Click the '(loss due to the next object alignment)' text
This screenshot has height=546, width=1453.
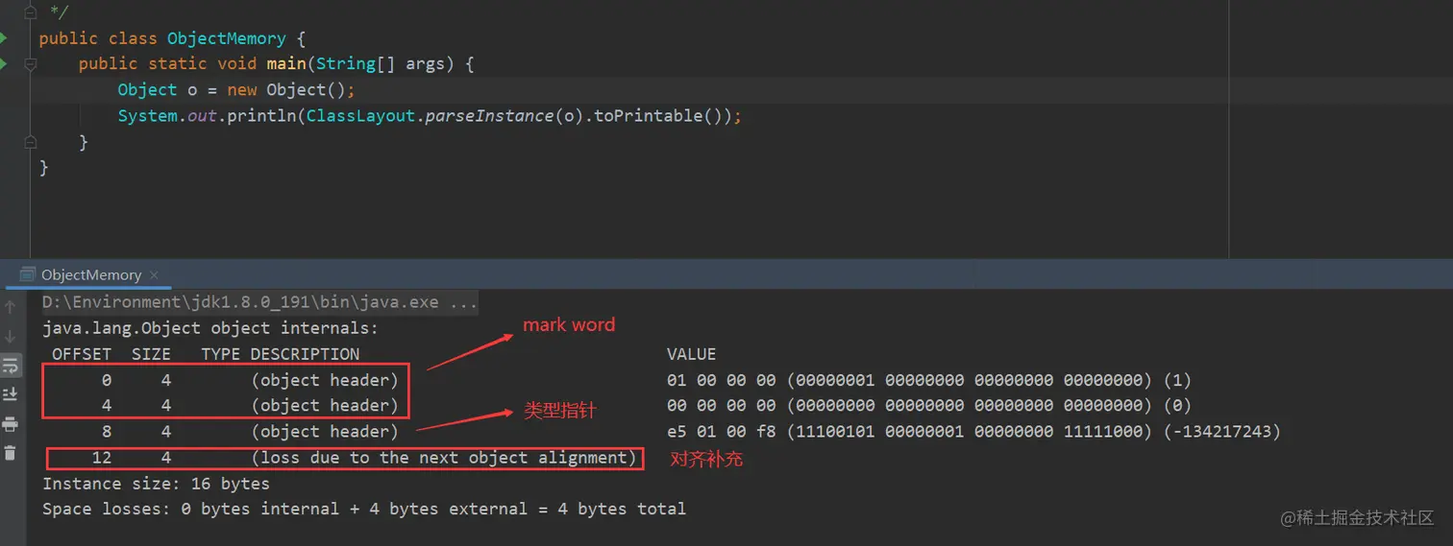pyautogui.click(x=444, y=458)
